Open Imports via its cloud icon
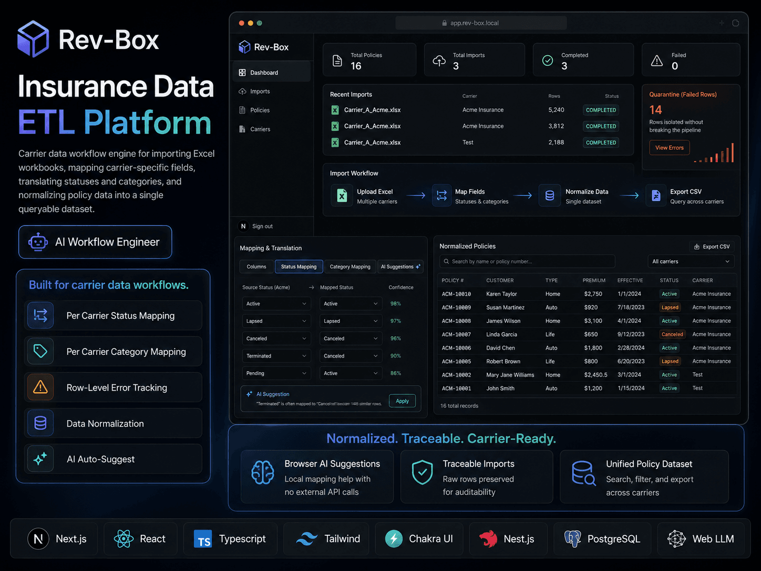 (x=242, y=91)
